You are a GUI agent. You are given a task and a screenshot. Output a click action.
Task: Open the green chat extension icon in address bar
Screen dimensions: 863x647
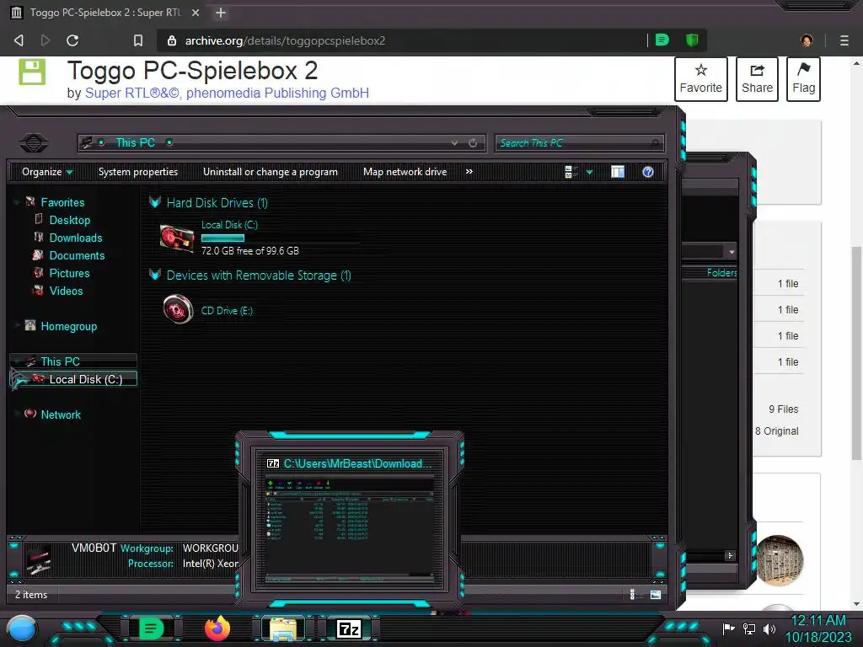(x=662, y=40)
